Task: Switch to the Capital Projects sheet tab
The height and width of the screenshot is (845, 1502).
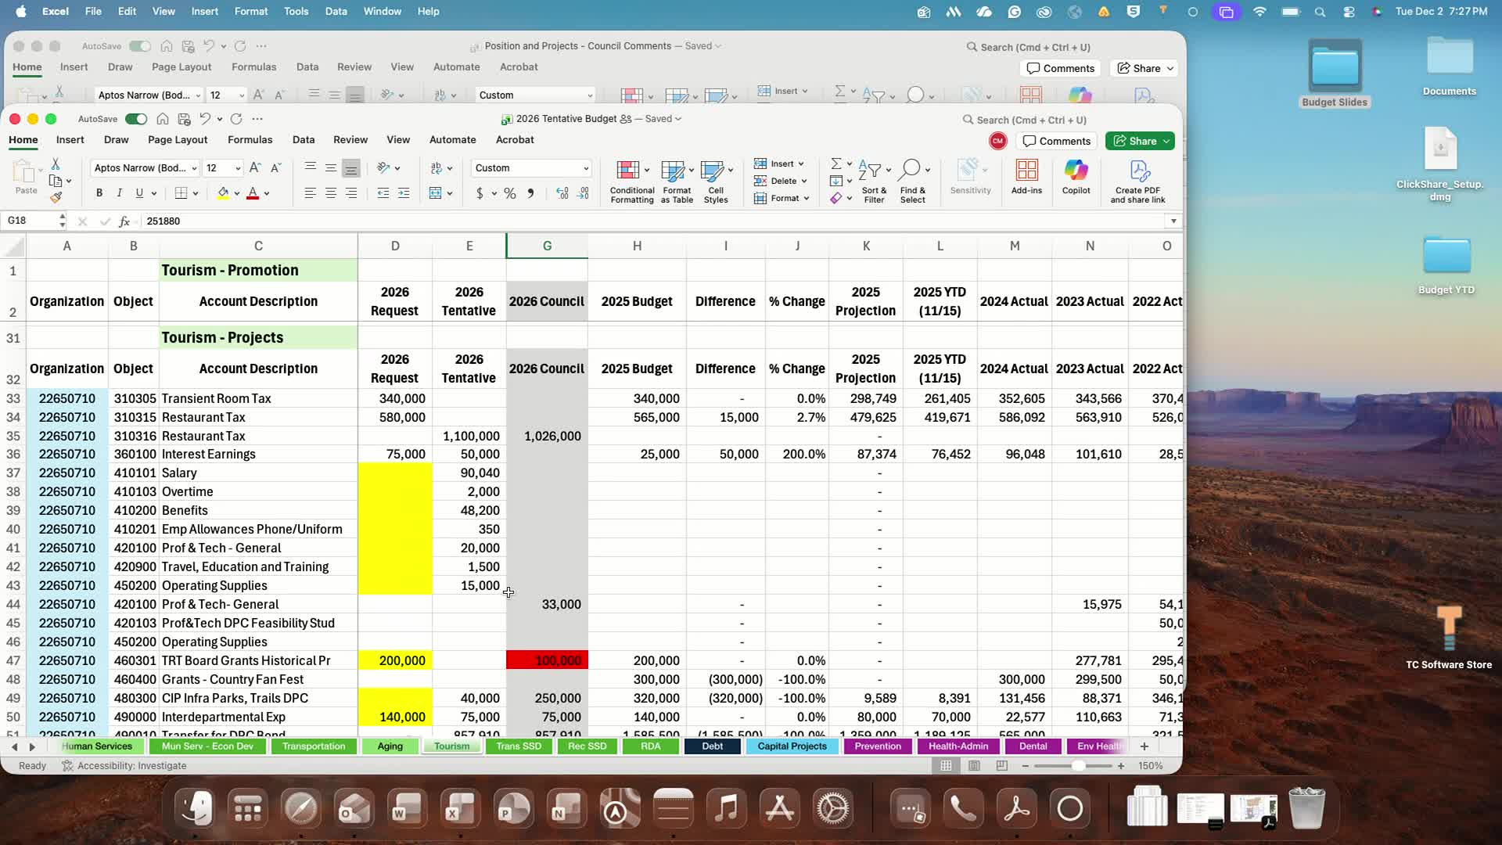Action: (x=792, y=746)
